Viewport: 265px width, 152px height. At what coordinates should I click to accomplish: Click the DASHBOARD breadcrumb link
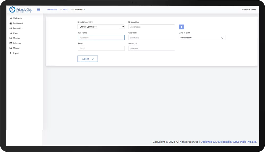[53, 10]
